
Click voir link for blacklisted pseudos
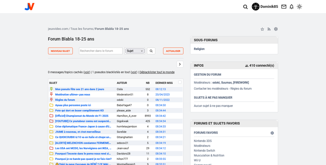click(134, 72)
